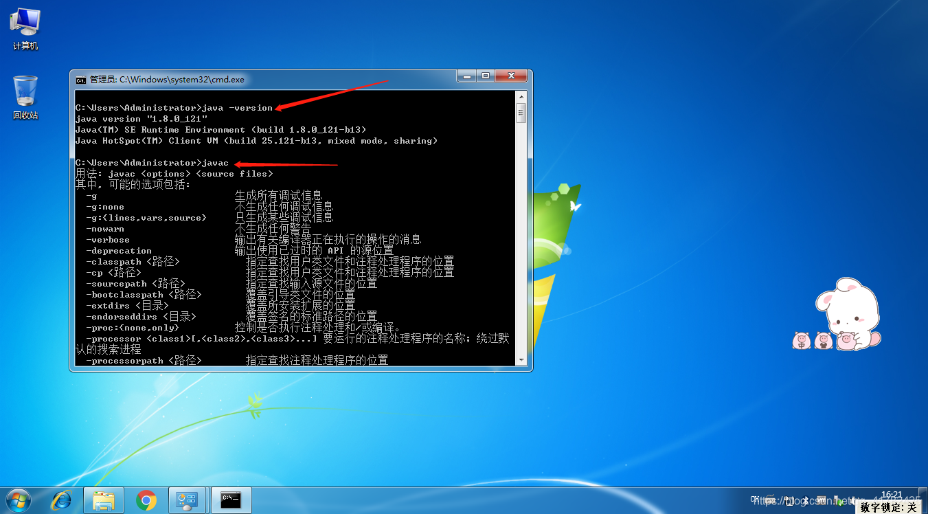Open Windows Explorer from the taskbar
Image resolution: width=928 pixels, height=514 pixels.
104,500
